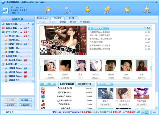Click the blue globe icon in status bar
Screen dimensions: 159x115
[138, 112]
